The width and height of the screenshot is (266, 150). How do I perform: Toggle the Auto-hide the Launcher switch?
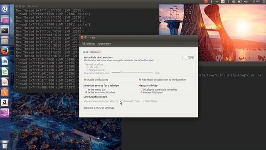(188, 57)
